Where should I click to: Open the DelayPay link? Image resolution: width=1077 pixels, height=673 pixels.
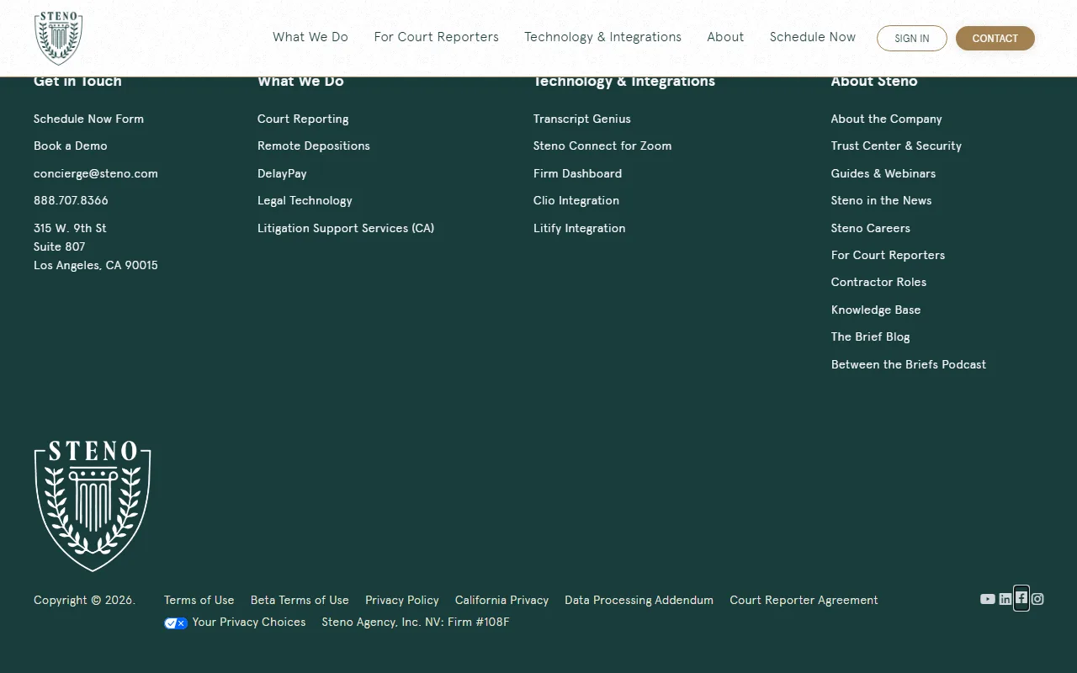tap(282, 173)
